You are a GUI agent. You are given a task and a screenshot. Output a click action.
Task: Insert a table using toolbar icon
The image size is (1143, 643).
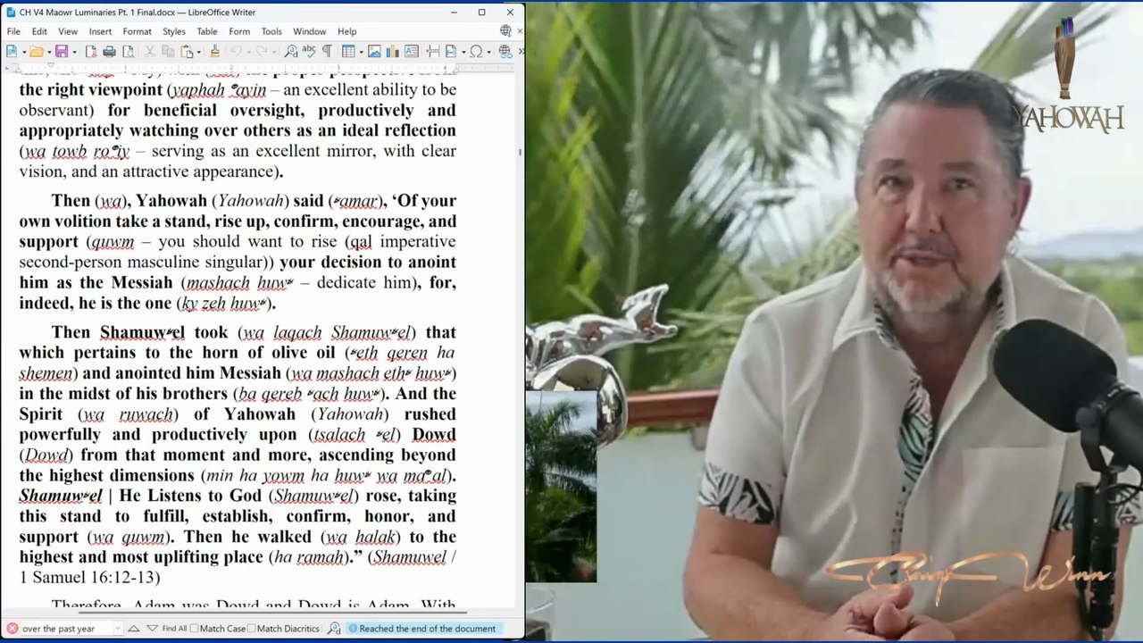[348, 52]
